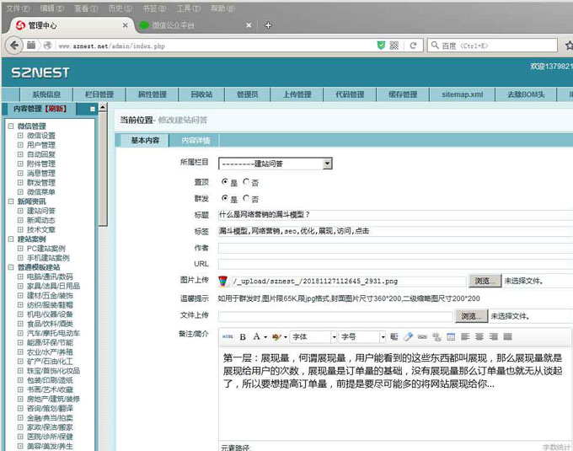573x451 pixels.
Task: Select 是 for 置顶
Action: (224, 181)
